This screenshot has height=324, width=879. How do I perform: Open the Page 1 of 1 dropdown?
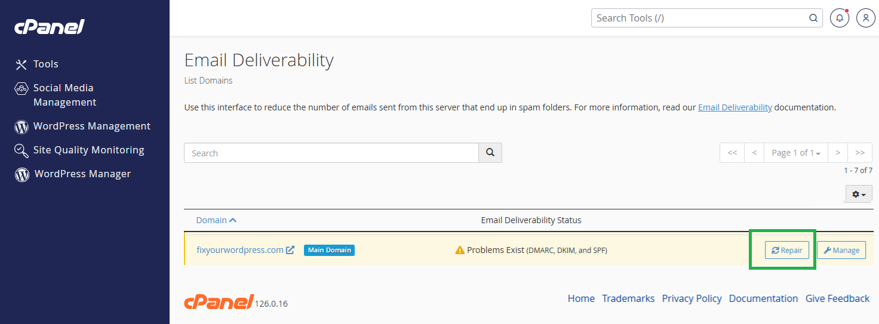click(796, 153)
